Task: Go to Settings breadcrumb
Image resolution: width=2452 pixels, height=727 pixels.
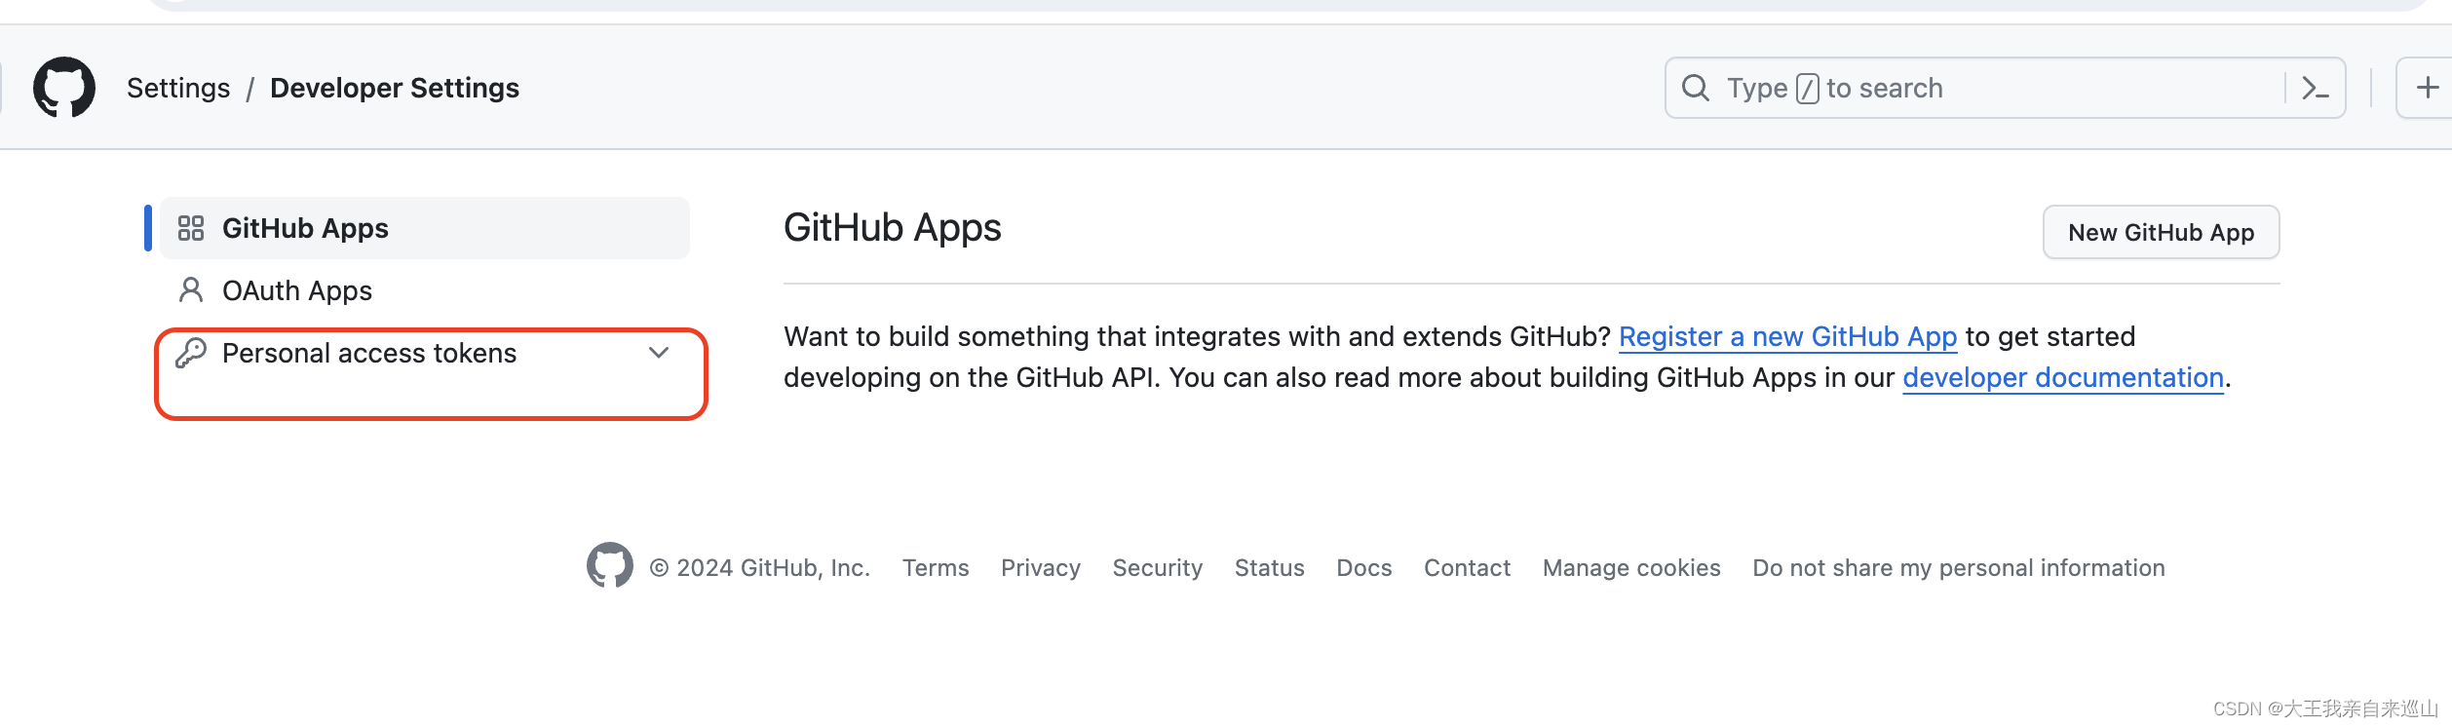Action: tap(178, 88)
